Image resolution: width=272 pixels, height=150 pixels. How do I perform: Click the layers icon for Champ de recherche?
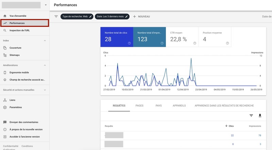tap(5, 80)
